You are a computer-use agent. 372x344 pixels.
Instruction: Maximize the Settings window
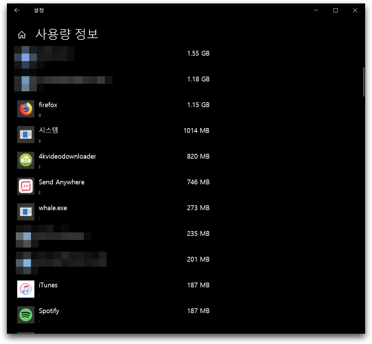336,10
